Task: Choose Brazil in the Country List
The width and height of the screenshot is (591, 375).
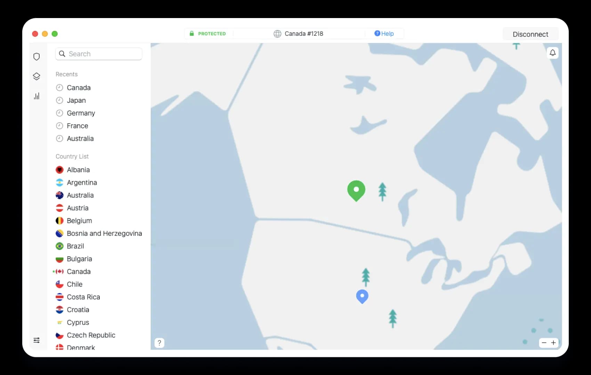Action: click(x=75, y=246)
